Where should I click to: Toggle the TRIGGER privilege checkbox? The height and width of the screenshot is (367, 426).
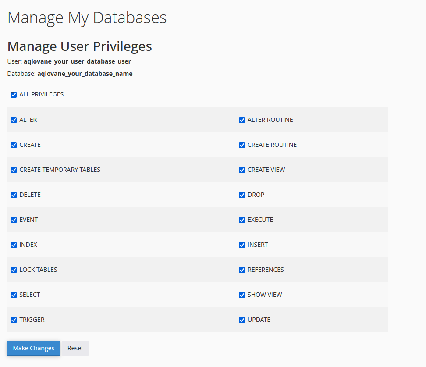pyautogui.click(x=14, y=320)
